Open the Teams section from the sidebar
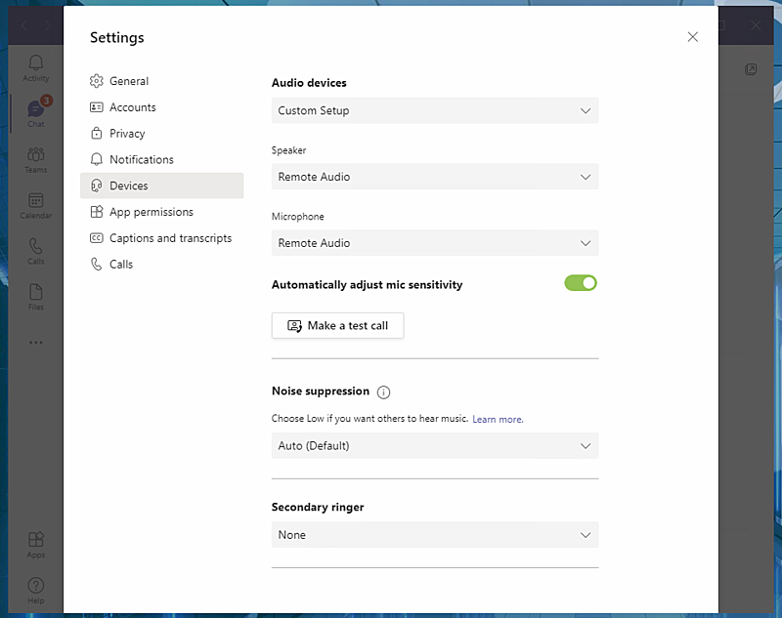Viewport: 782px width, 618px height. 35,159
